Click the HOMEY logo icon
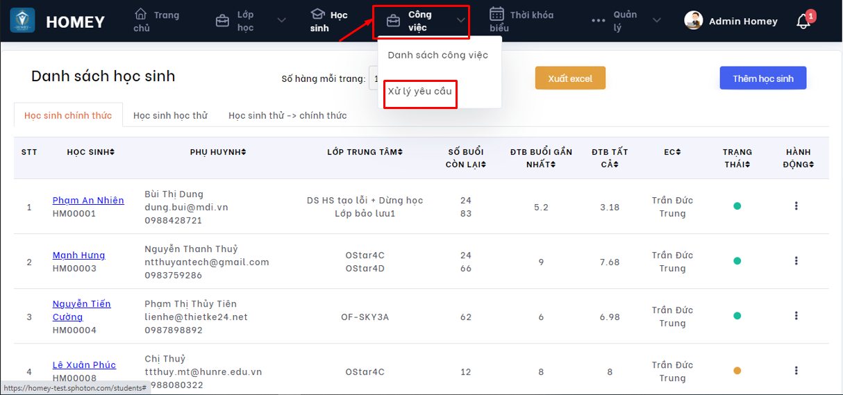The height and width of the screenshot is (395, 843). pyautogui.click(x=22, y=21)
